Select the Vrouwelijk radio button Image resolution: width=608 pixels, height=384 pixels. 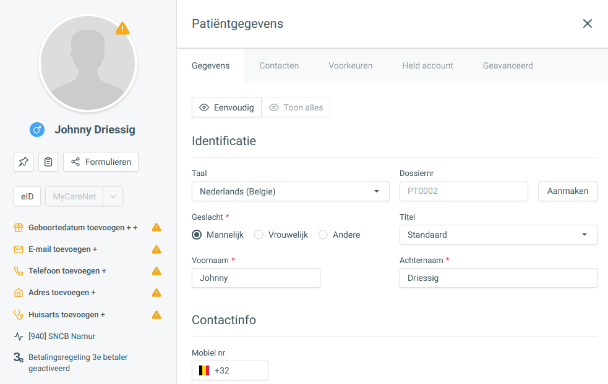[x=259, y=235]
